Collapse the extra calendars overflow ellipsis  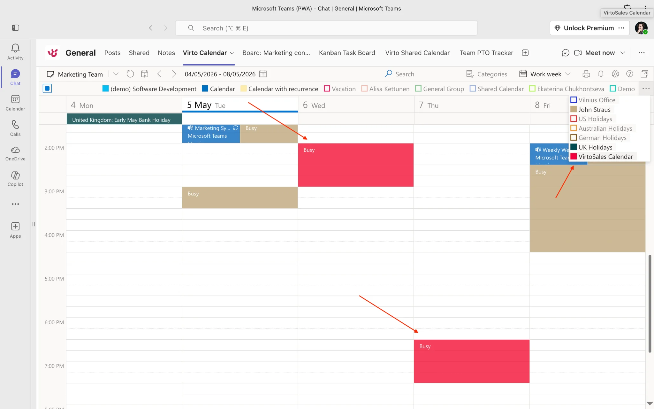[x=646, y=89]
